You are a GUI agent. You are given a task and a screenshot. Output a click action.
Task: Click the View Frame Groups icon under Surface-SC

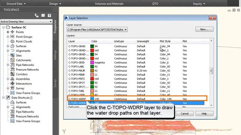coord(12,93)
